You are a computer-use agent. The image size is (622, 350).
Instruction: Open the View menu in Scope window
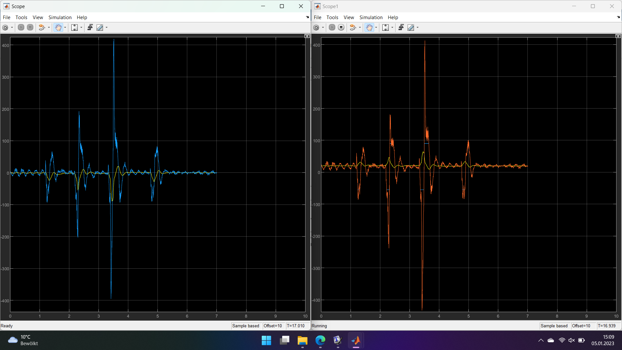pos(38,17)
